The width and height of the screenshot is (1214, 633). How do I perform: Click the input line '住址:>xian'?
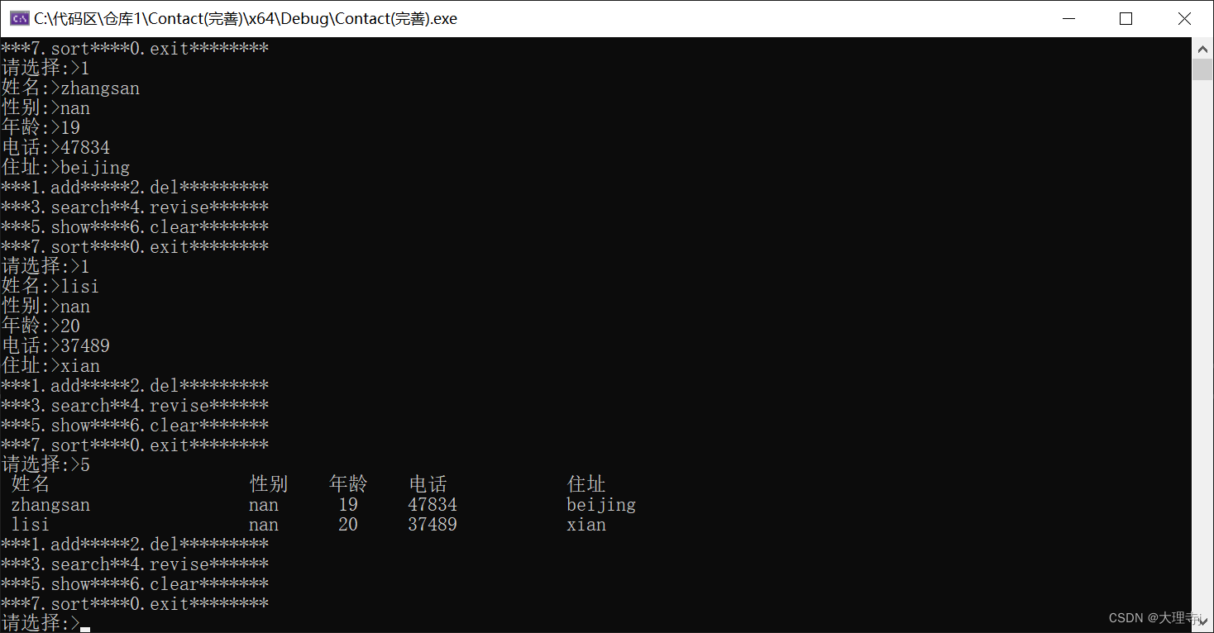point(50,366)
